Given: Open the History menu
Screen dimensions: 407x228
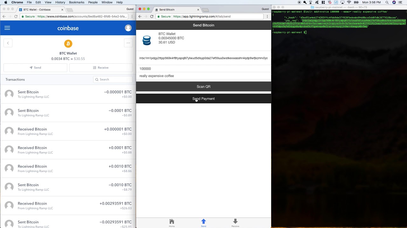Looking at the screenshot, I should point(60,2).
